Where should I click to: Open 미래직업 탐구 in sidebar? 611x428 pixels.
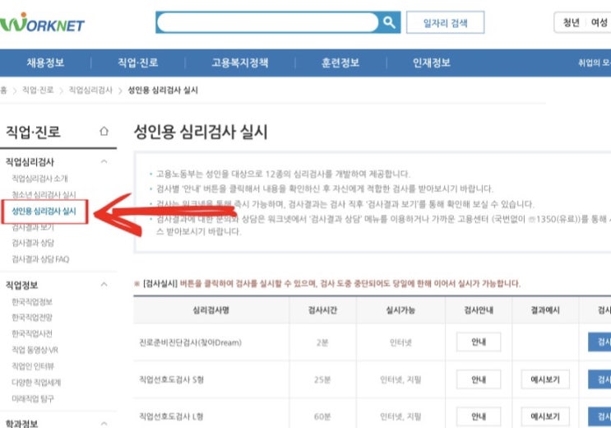click(x=33, y=398)
